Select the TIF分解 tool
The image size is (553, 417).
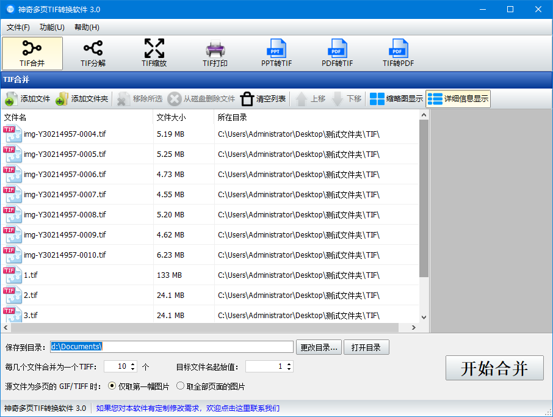click(92, 53)
